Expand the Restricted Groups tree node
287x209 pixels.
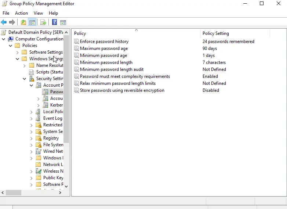pyautogui.click(x=32, y=125)
